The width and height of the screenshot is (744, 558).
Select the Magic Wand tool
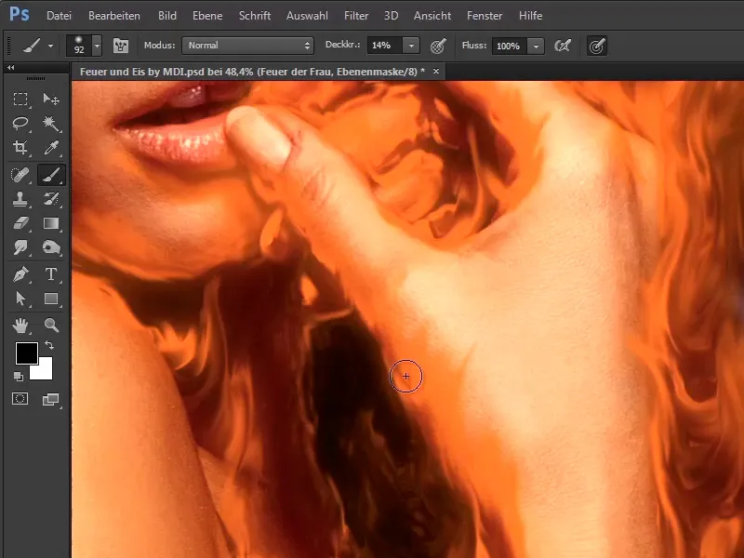click(51, 124)
